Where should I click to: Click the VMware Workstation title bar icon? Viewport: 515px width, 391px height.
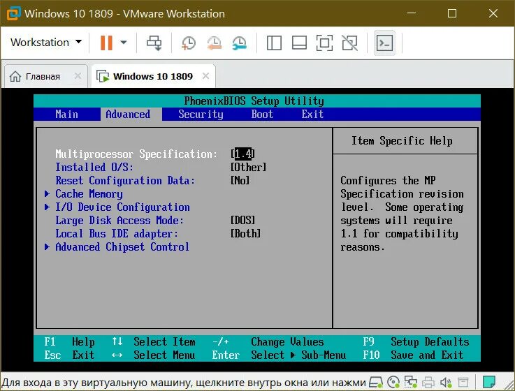14,13
